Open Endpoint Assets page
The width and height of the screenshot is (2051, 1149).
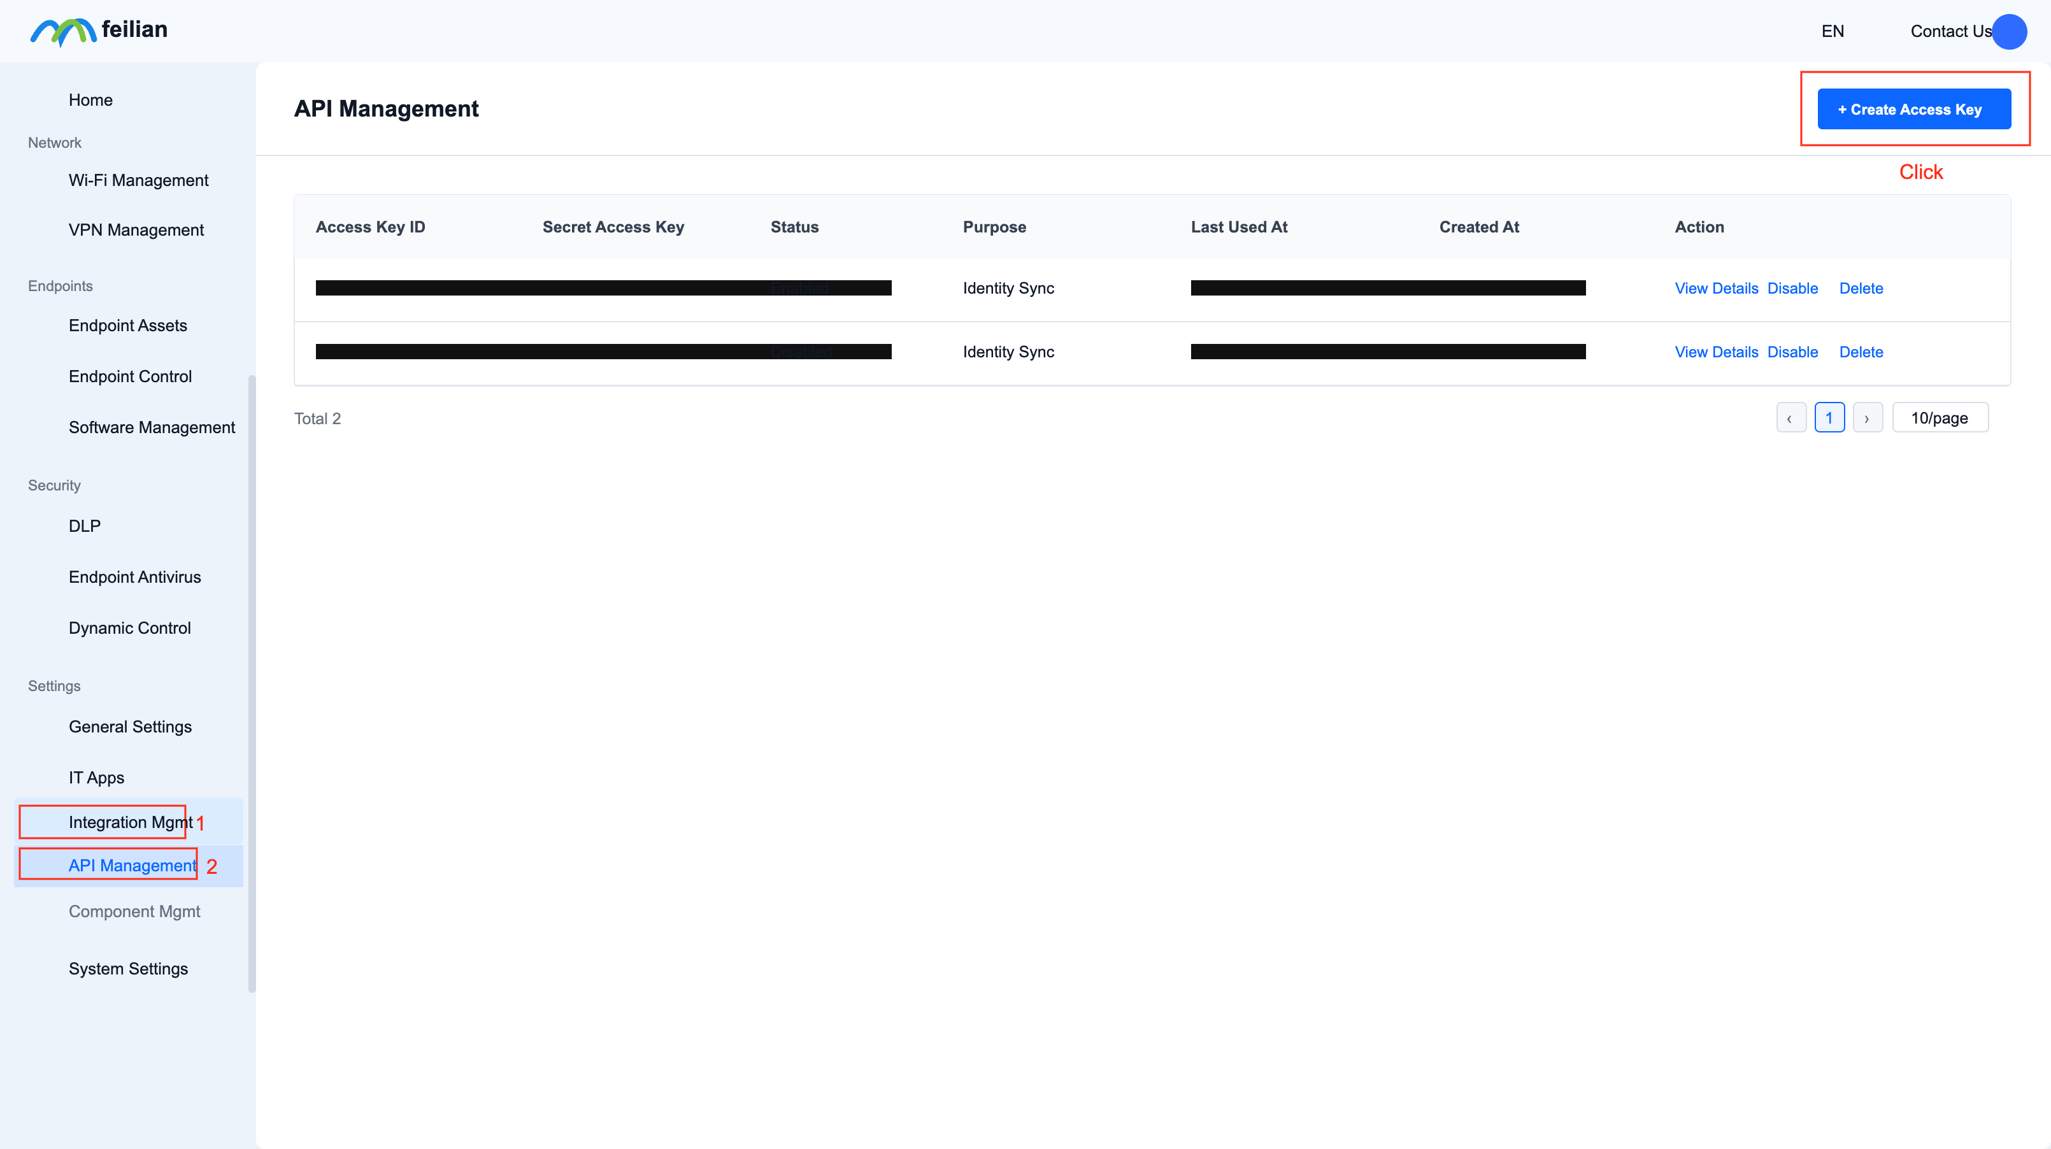(x=127, y=325)
